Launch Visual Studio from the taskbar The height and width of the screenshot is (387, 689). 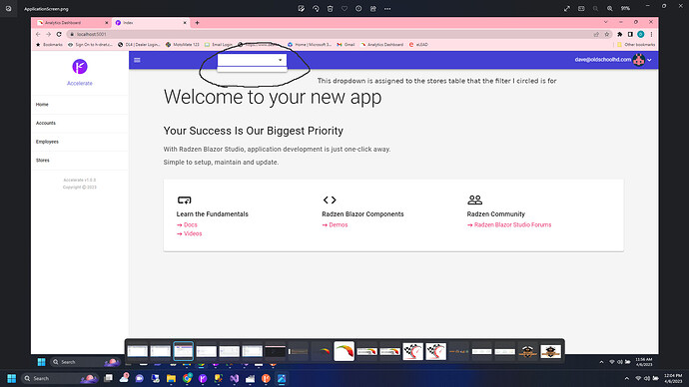[235, 378]
